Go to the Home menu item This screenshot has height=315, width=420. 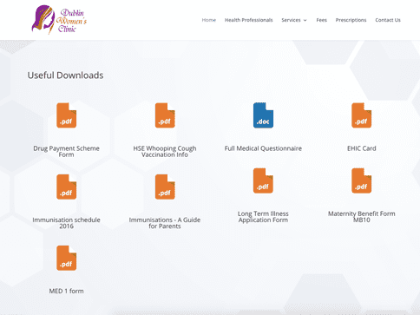[209, 20]
